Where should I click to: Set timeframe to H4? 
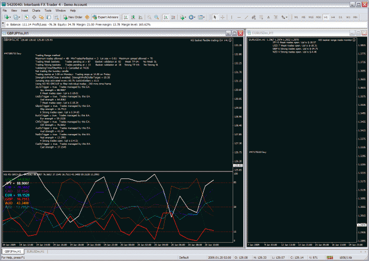point(333,17)
